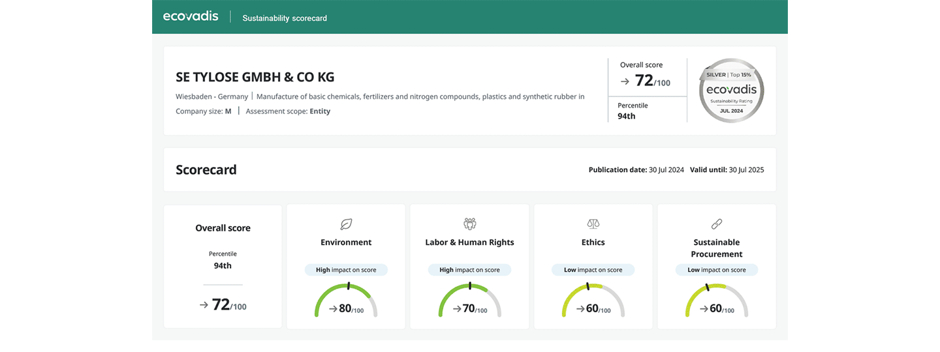
Task: Click the Ethics balance scale icon
Action: click(x=593, y=224)
